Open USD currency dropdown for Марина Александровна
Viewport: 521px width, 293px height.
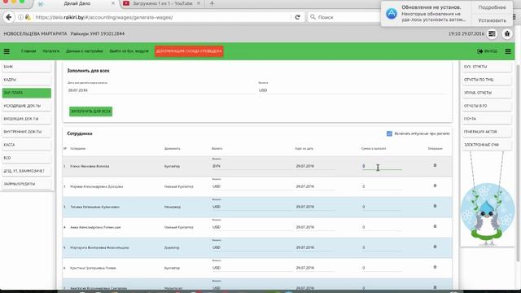tap(252, 186)
